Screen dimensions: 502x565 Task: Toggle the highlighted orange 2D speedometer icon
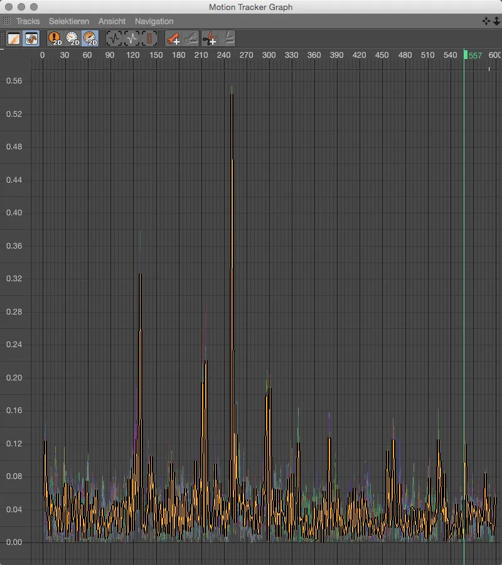click(x=90, y=38)
